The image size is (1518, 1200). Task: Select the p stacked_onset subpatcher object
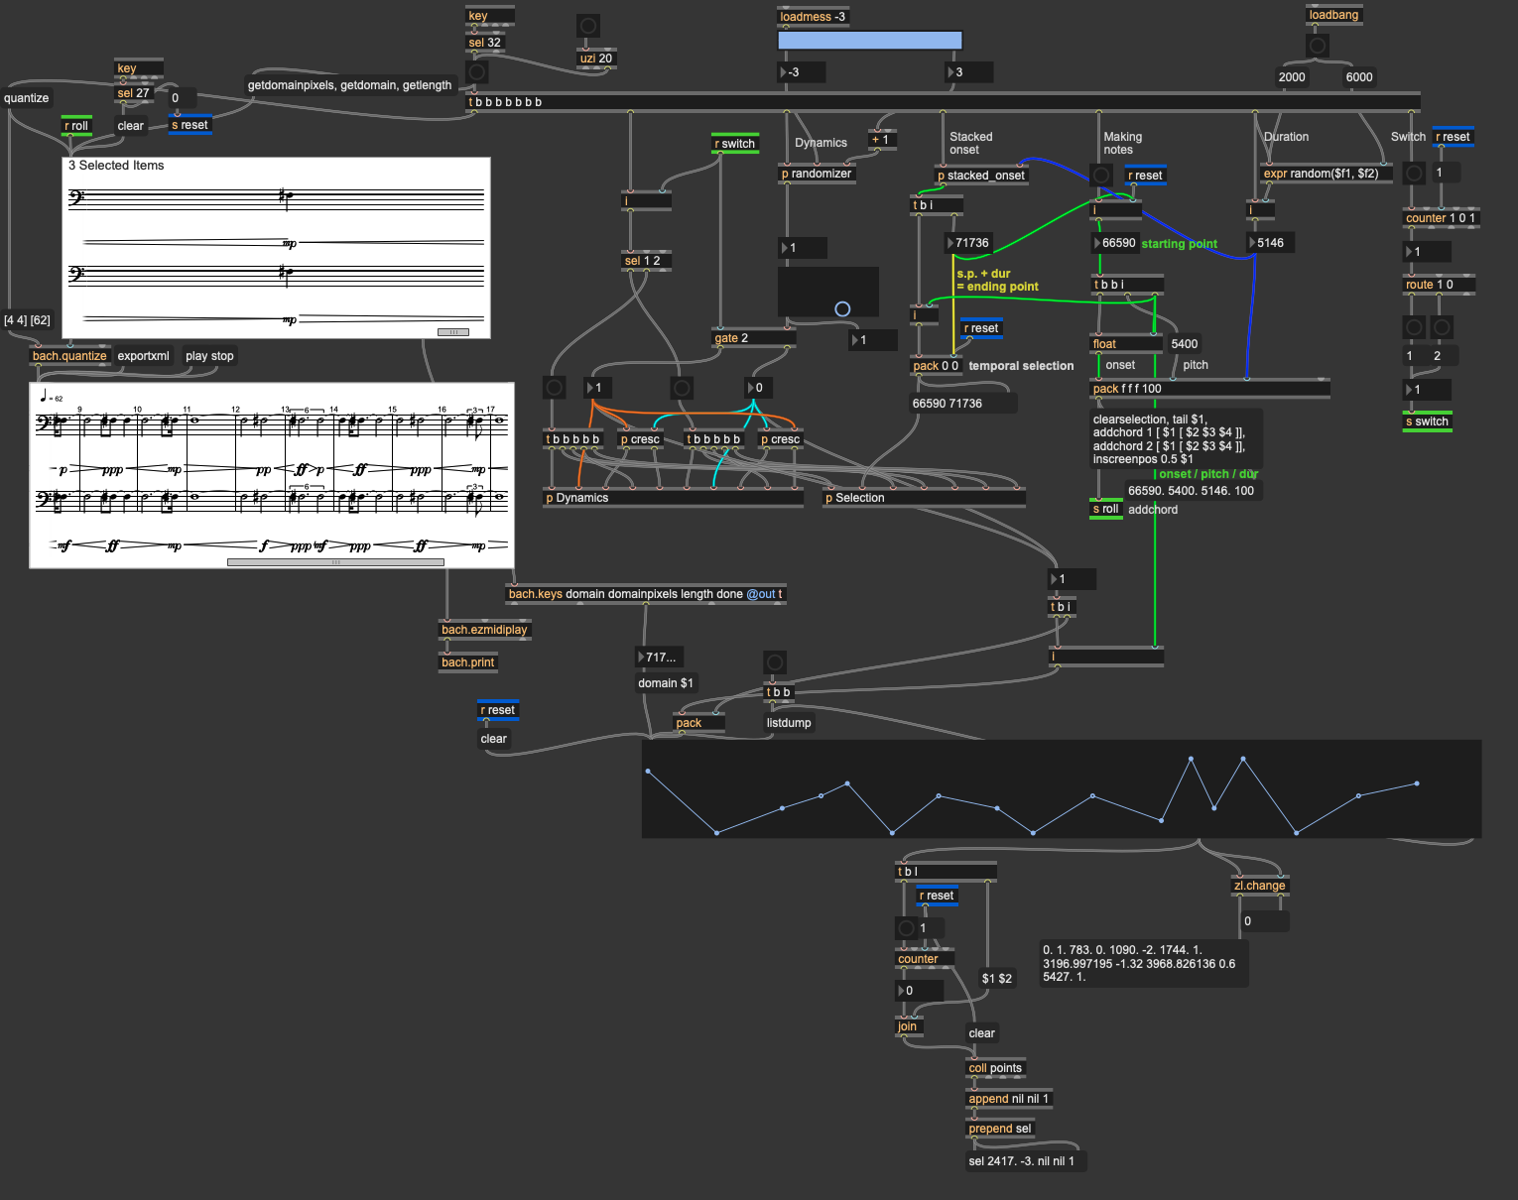(982, 176)
